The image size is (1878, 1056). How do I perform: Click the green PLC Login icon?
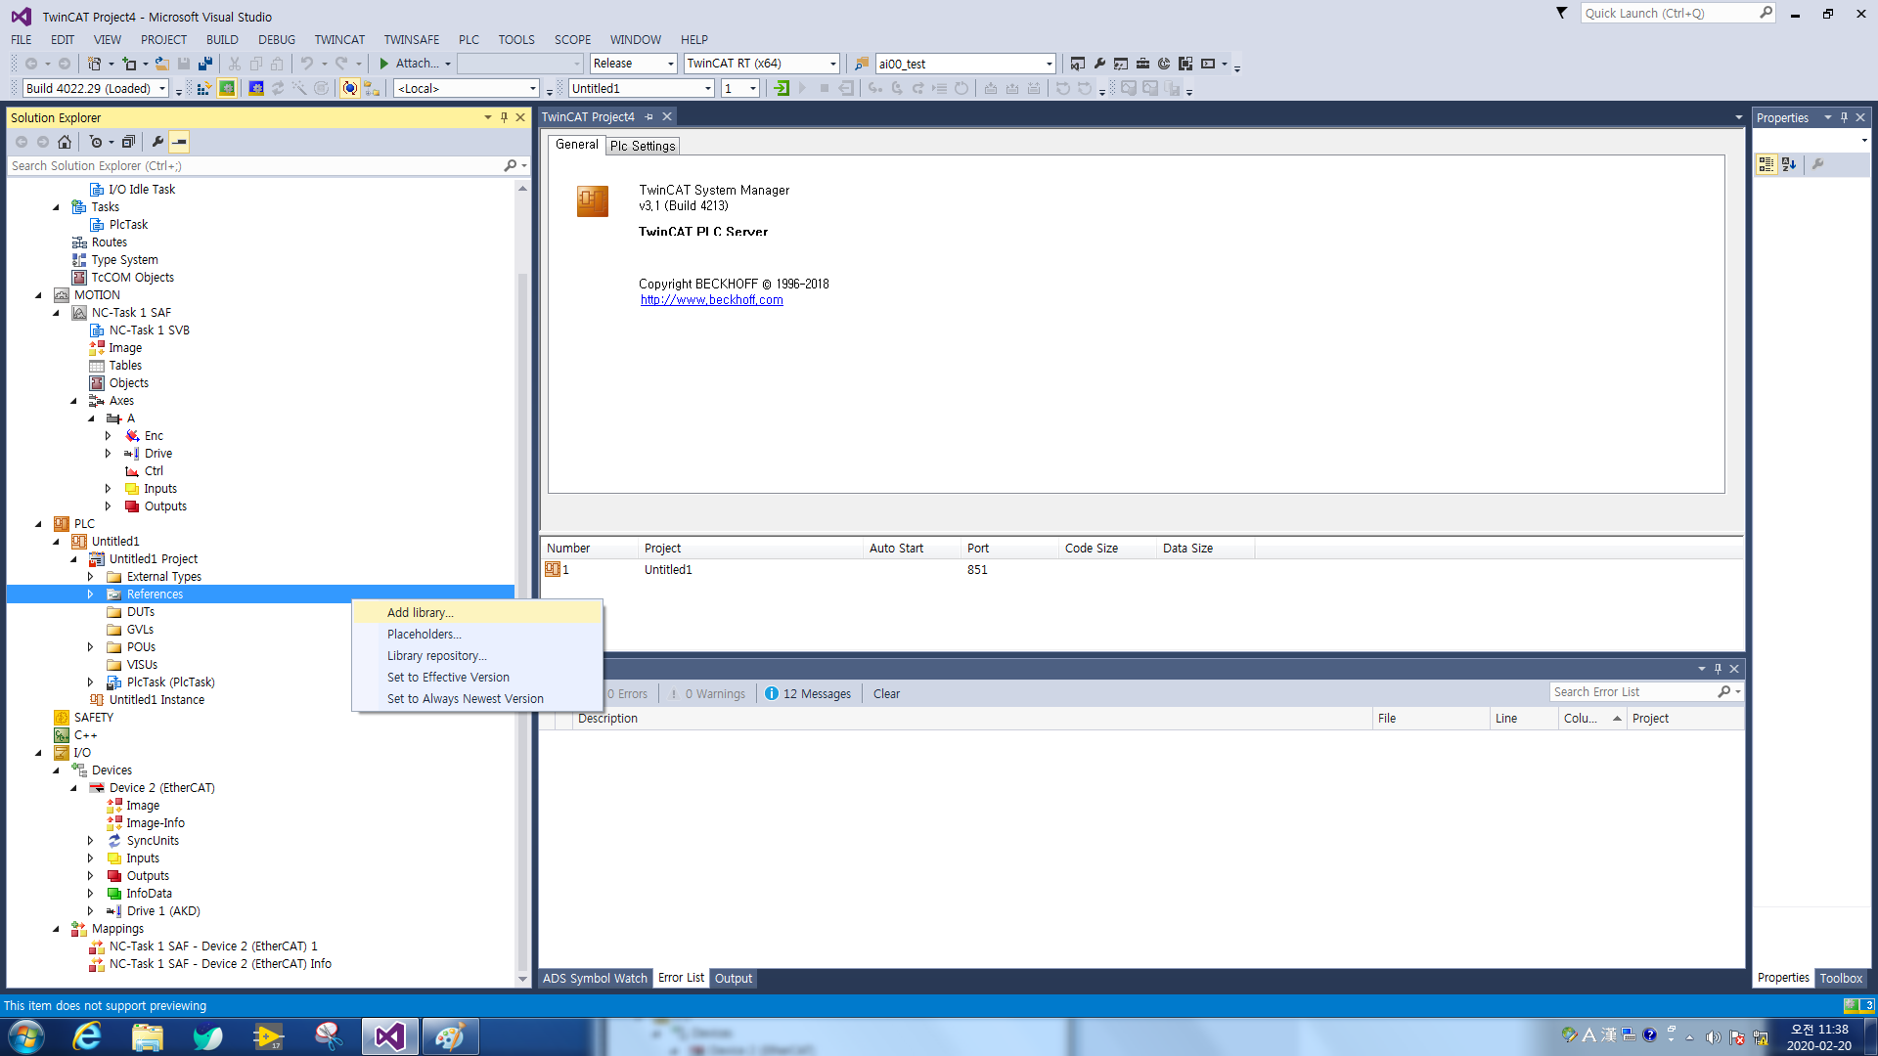(x=782, y=89)
